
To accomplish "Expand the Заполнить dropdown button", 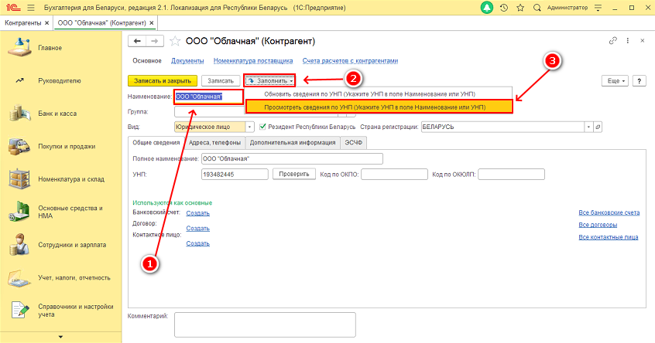I will pos(270,81).
